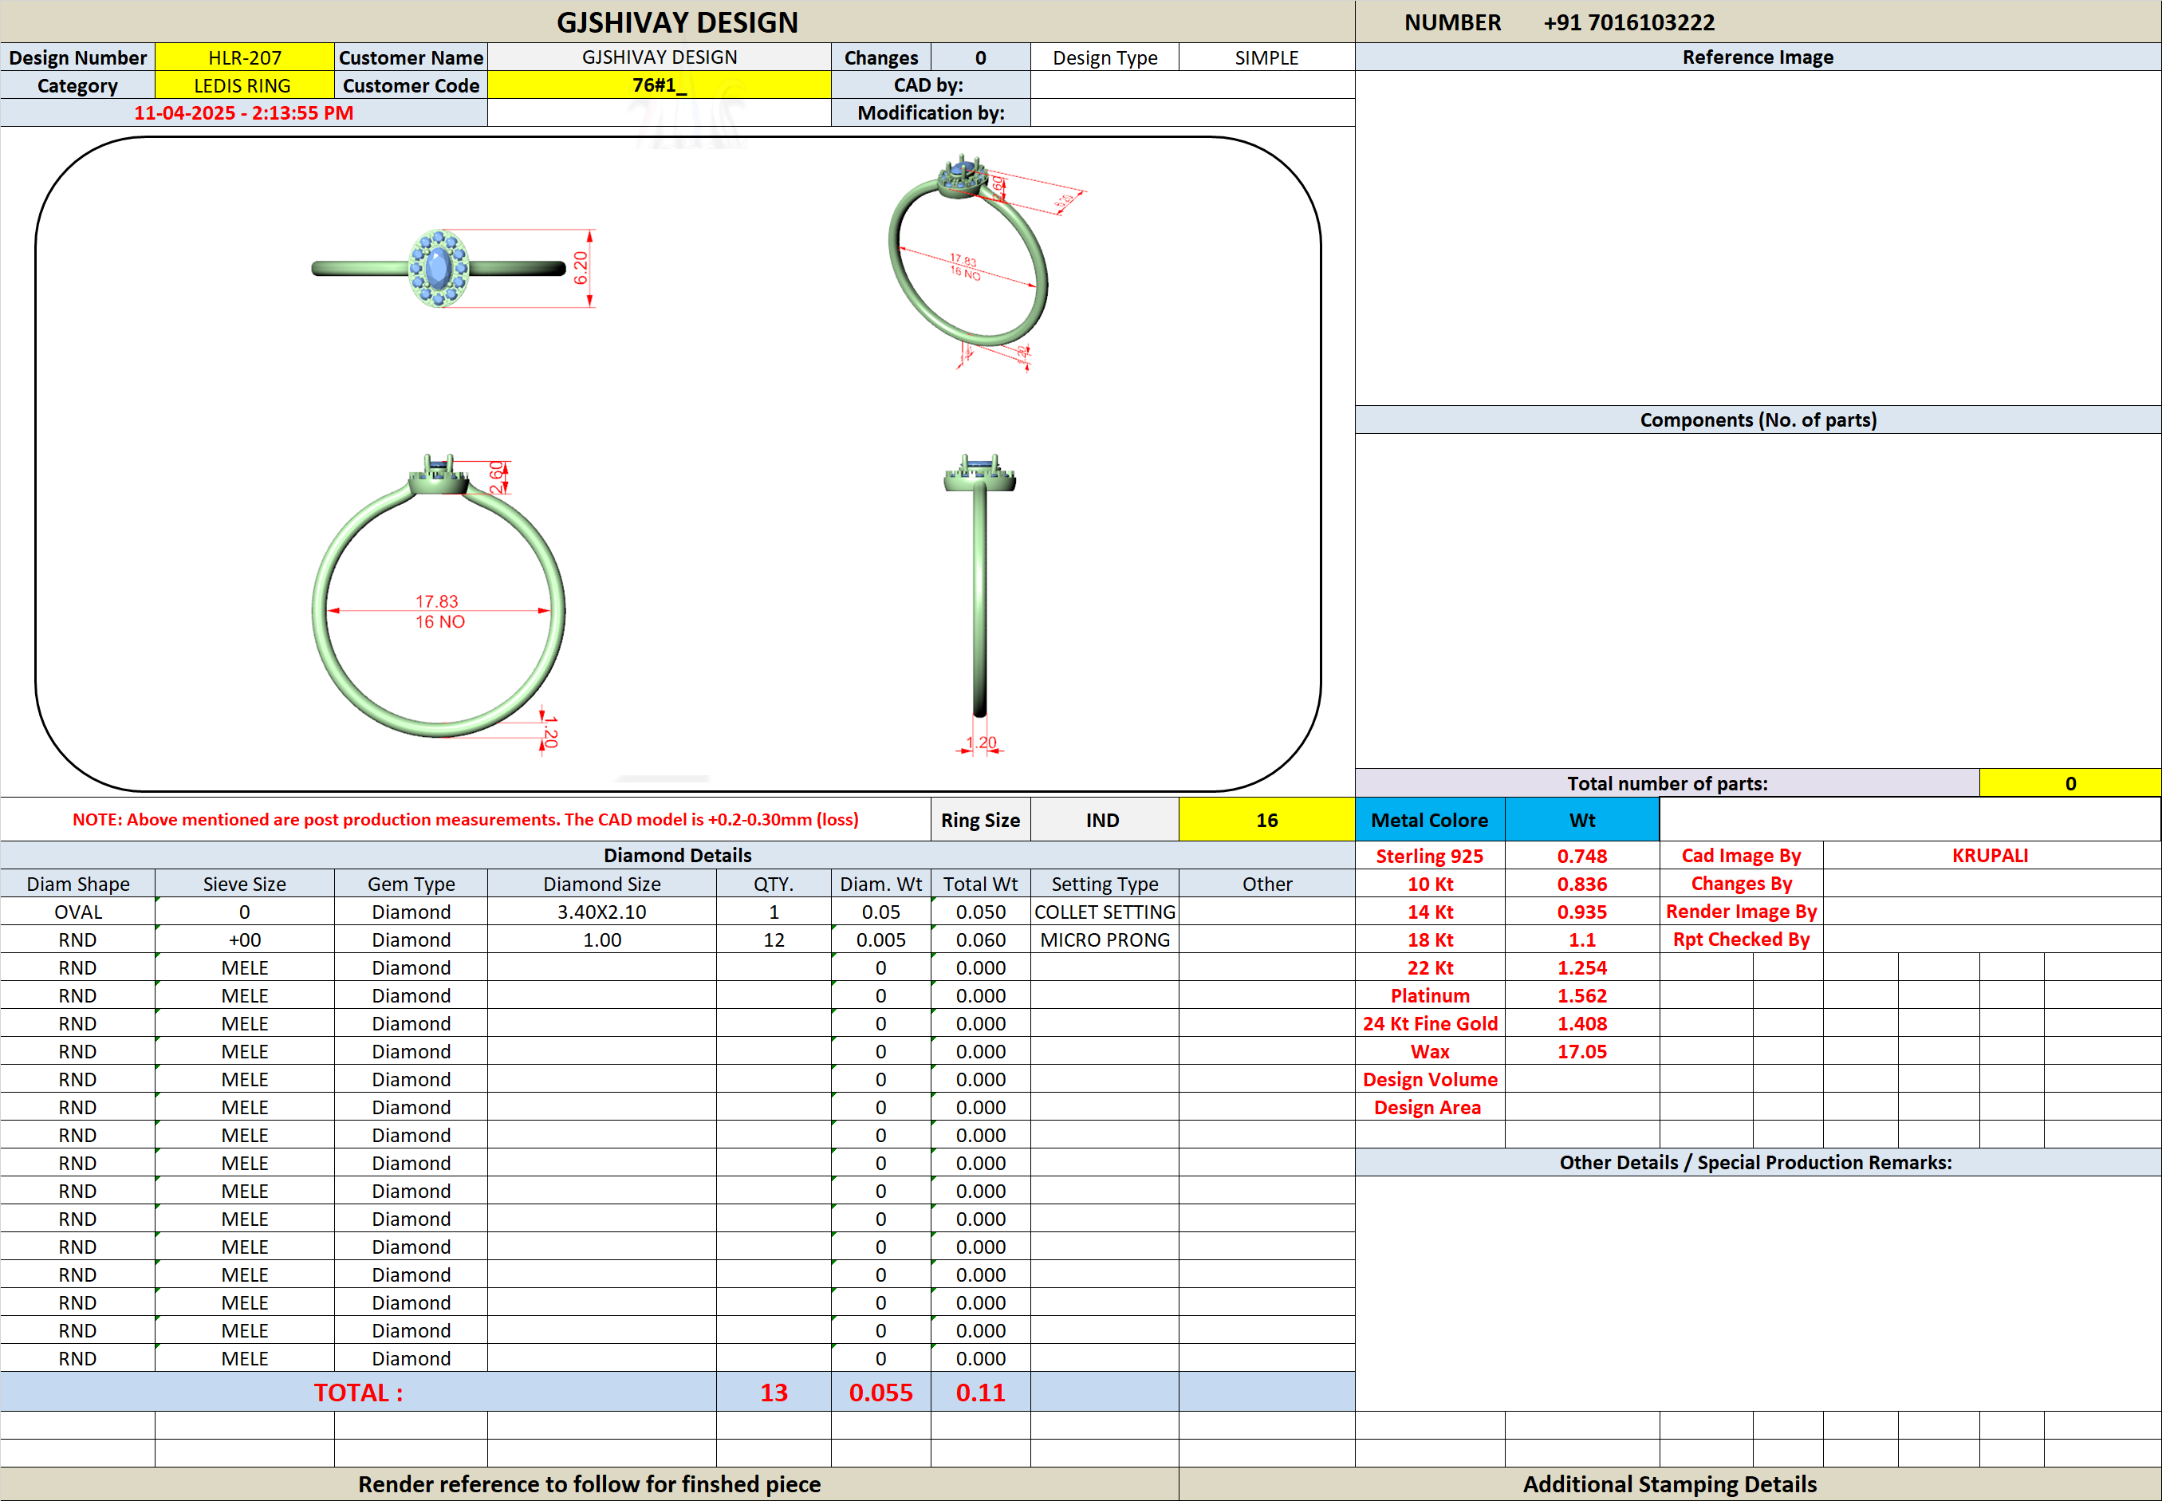Image resolution: width=2162 pixels, height=1501 pixels.
Task: Click the Design Area label
Action: tap(1428, 1107)
